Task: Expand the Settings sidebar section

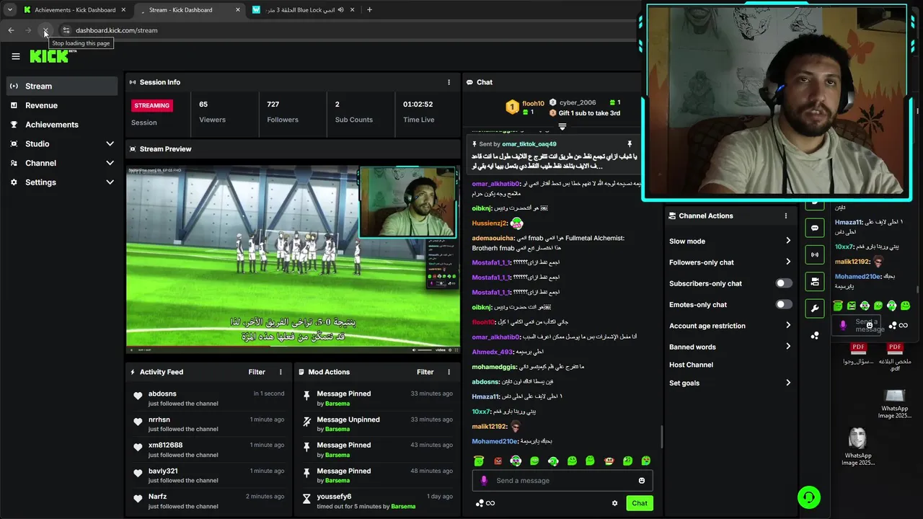Action: [x=63, y=182]
